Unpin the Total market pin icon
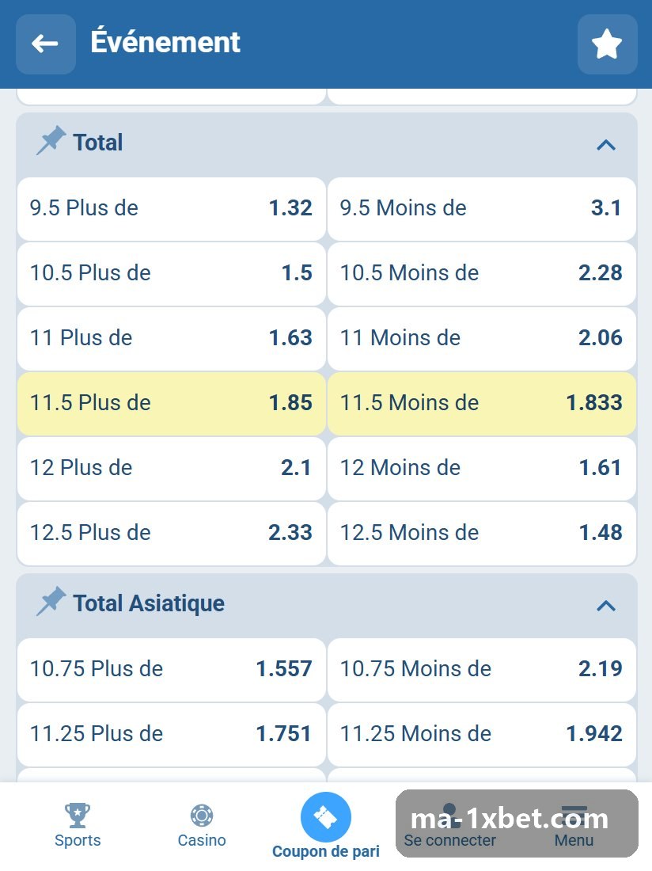This screenshot has width=652, height=871. (x=51, y=141)
